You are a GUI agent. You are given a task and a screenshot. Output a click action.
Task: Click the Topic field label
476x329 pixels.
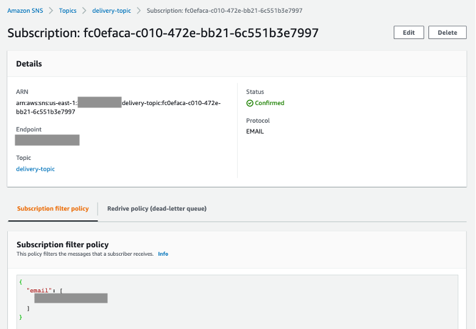24,158
